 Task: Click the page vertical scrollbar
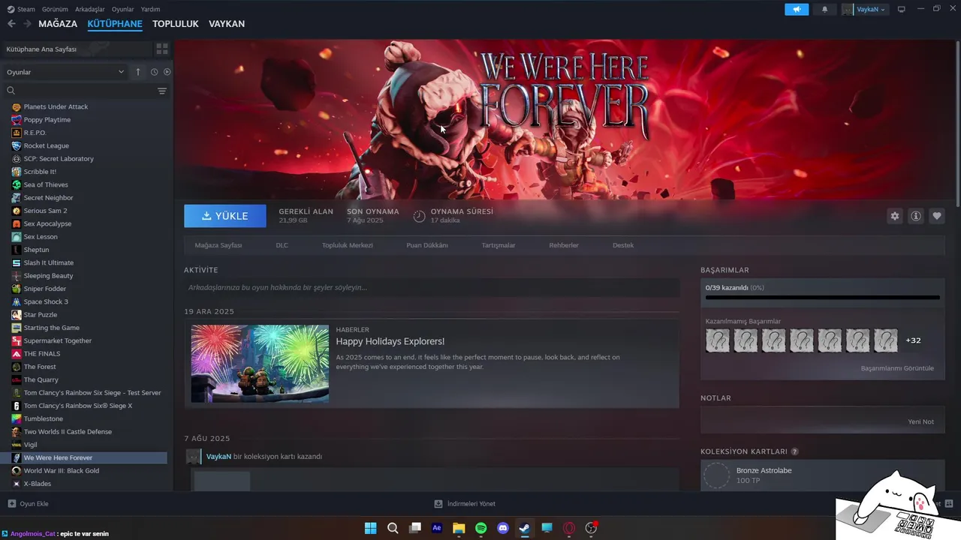coord(958,124)
